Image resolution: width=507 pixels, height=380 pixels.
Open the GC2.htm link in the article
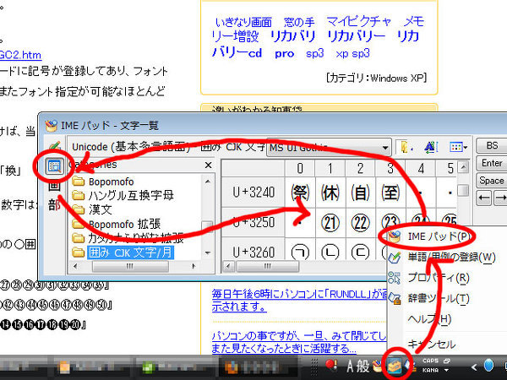20,55
